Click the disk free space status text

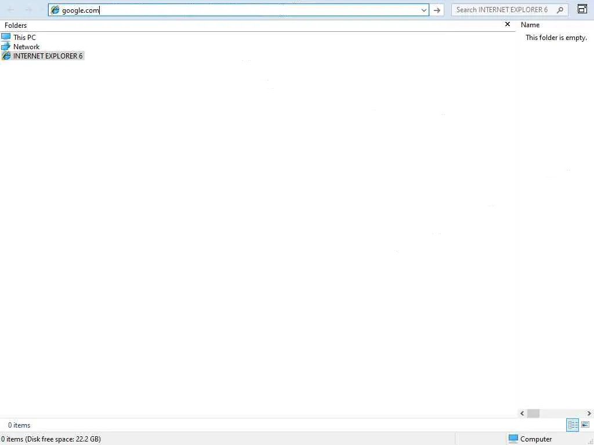[51, 439]
